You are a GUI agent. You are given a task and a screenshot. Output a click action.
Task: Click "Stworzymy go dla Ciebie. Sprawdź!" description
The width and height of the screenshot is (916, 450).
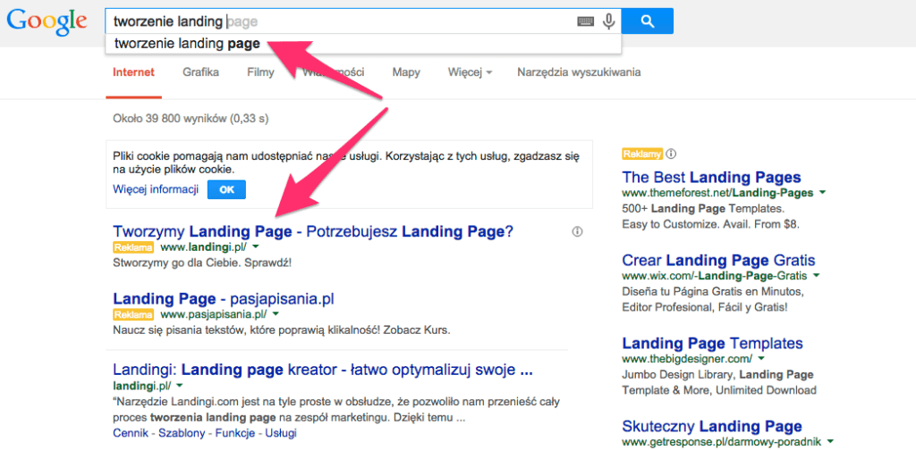(x=201, y=262)
